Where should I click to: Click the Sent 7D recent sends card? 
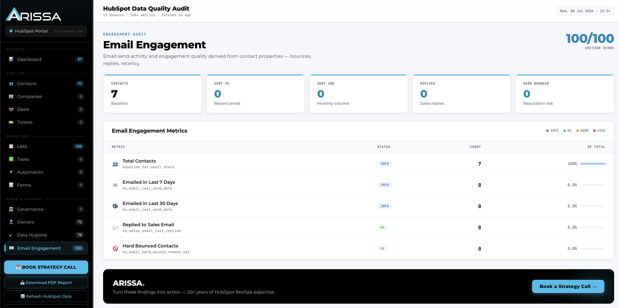255,94
